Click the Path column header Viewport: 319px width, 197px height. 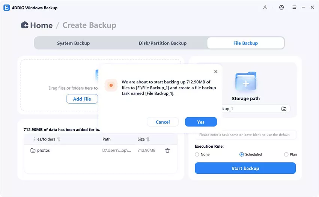(x=107, y=139)
